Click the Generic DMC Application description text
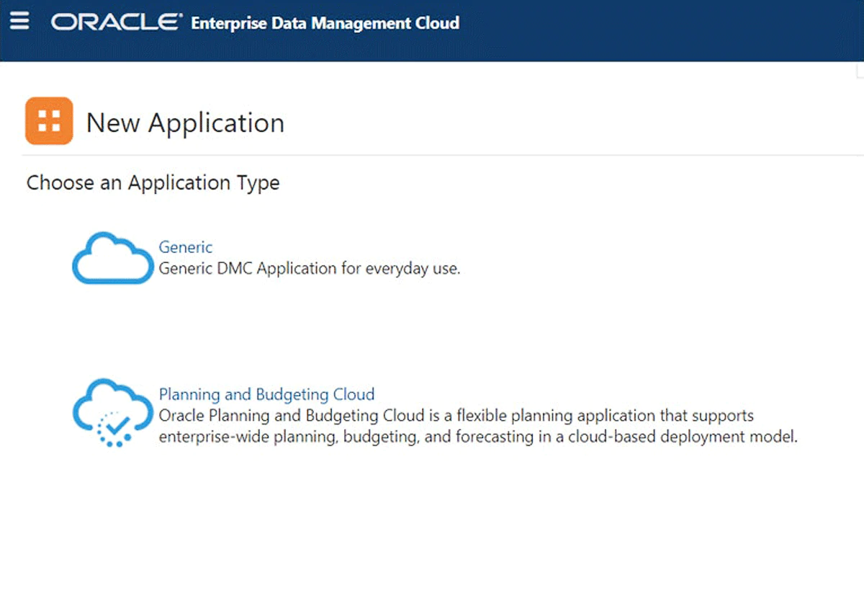Viewport: 864px width, 596px height. [309, 269]
